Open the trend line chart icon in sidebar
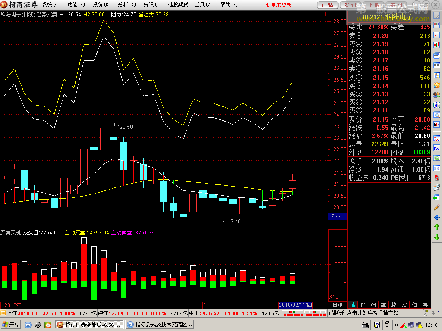 437,36
